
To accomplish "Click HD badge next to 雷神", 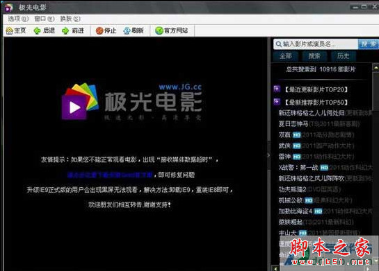I will coord(296,157).
